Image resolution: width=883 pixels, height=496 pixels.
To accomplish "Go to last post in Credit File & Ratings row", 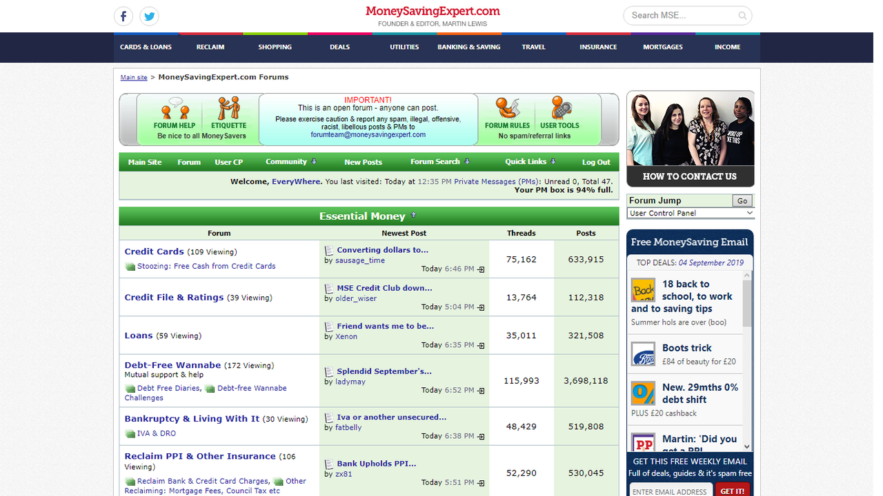I will [481, 307].
